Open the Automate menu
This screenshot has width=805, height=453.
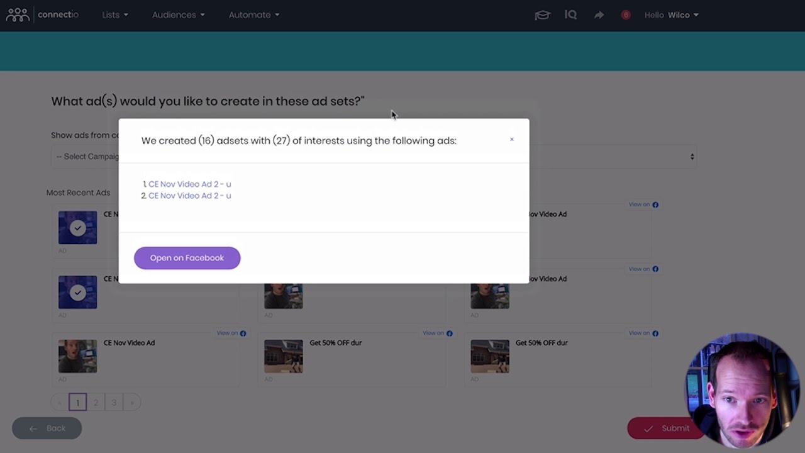point(253,14)
